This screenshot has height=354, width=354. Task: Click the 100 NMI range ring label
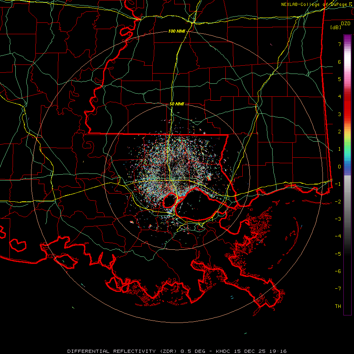tap(177, 31)
